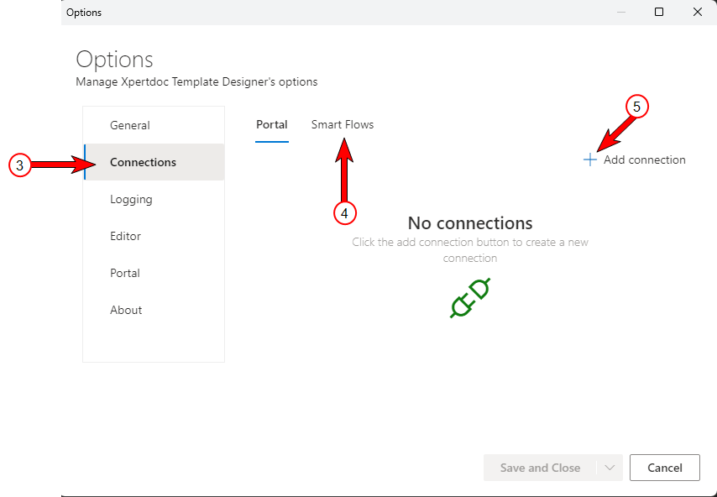Maximize the Options window
This screenshot has width=717, height=497.
659,12
